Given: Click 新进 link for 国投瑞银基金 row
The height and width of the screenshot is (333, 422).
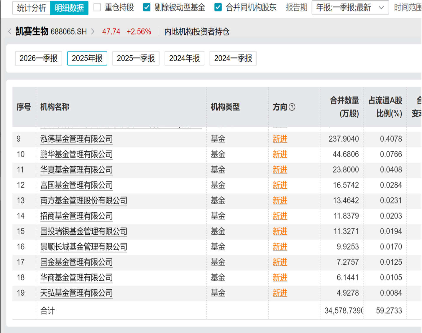Looking at the screenshot, I should click(x=280, y=231).
